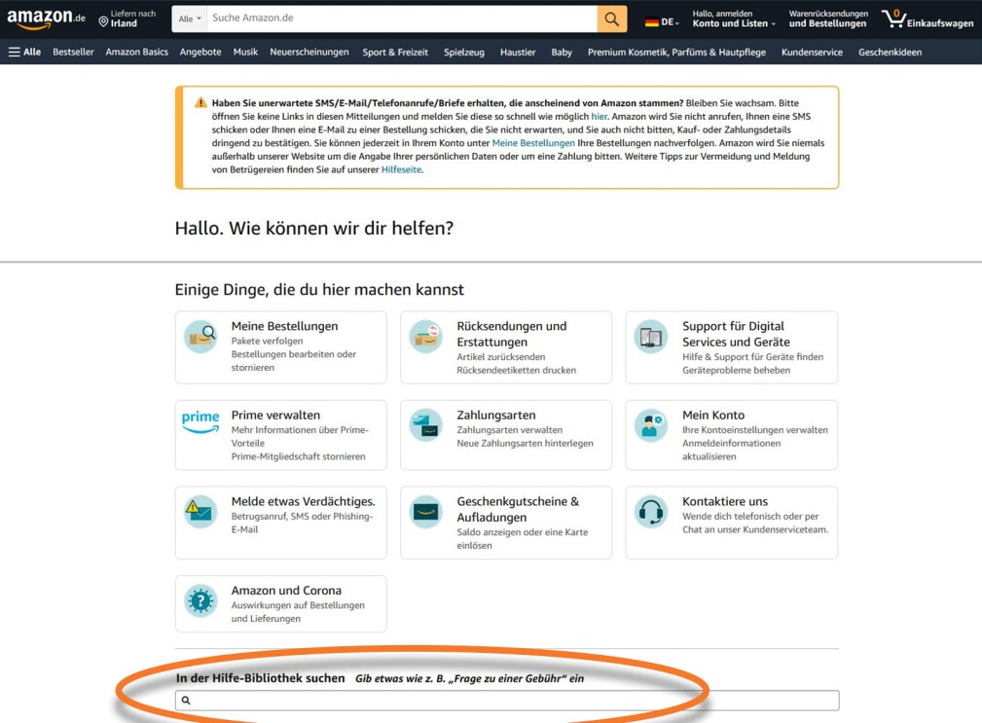Click the Geschenkgutscheine gift card icon
The height and width of the screenshot is (723, 982).
(425, 510)
